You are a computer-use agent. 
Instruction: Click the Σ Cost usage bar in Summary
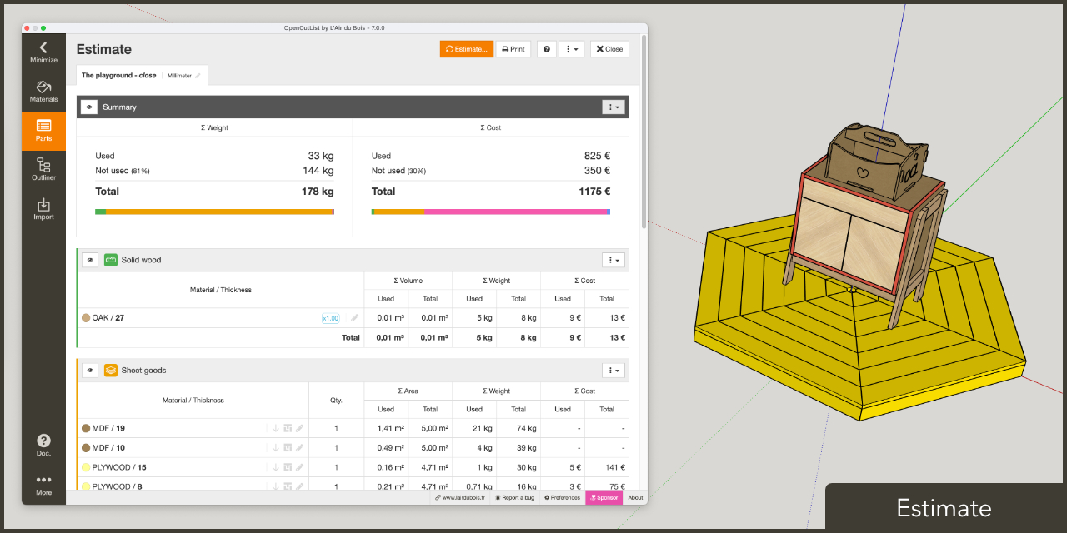491,212
